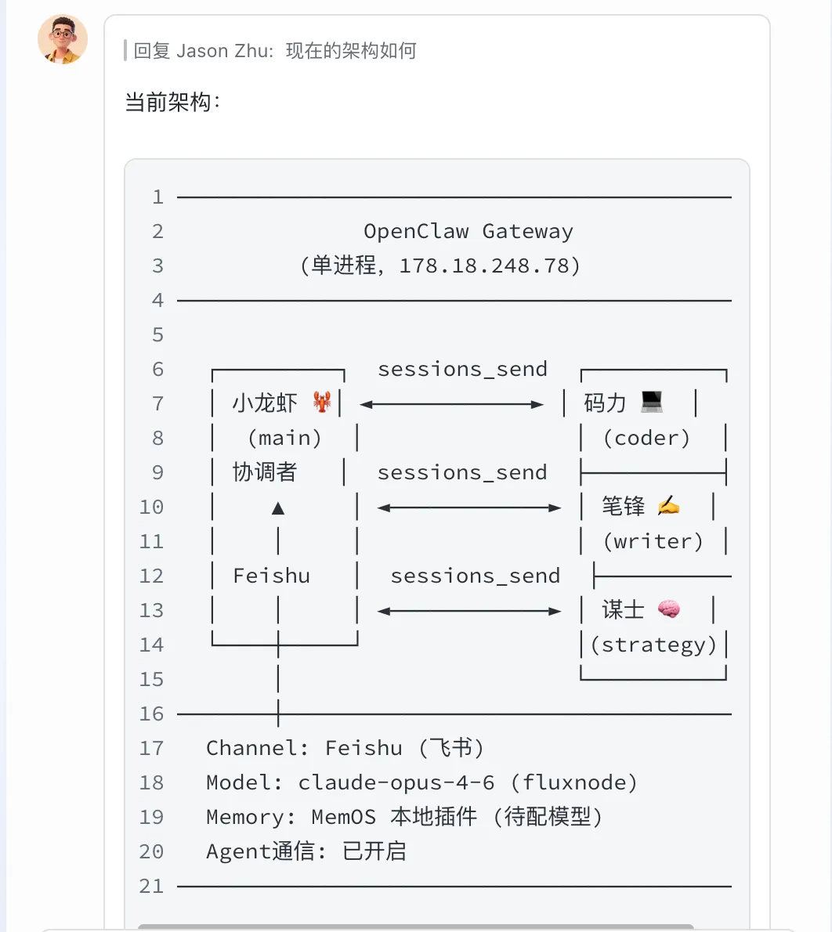
Task: Click the lobster emoji beside 小龙虾
Action: pos(322,403)
